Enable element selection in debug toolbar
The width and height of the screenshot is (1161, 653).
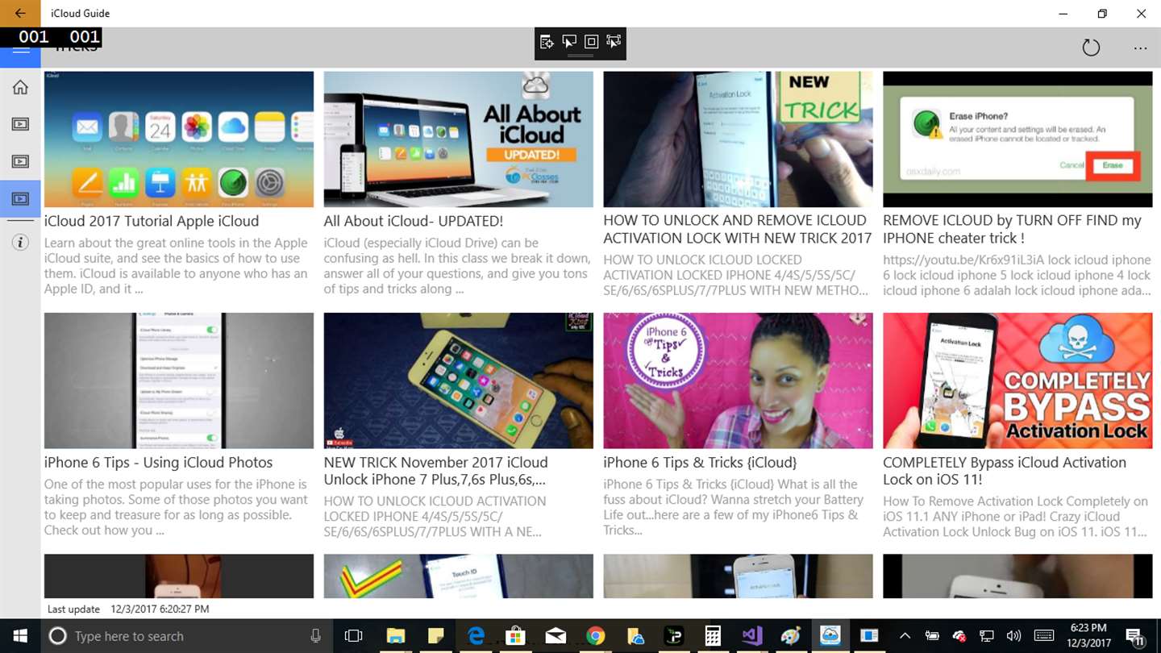click(569, 41)
